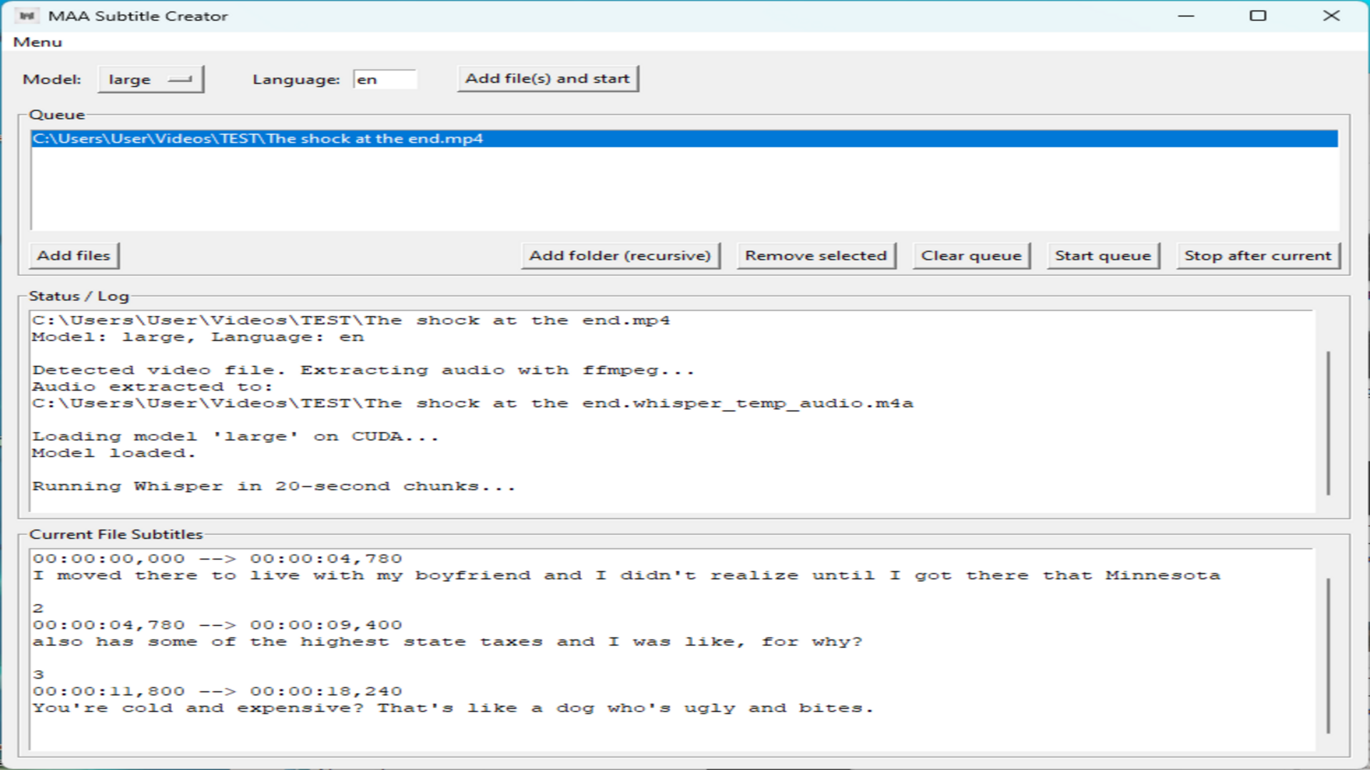This screenshot has height=770, width=1370.
Task: Click inside the Language field showing en
Action: [x=385, y=78]
